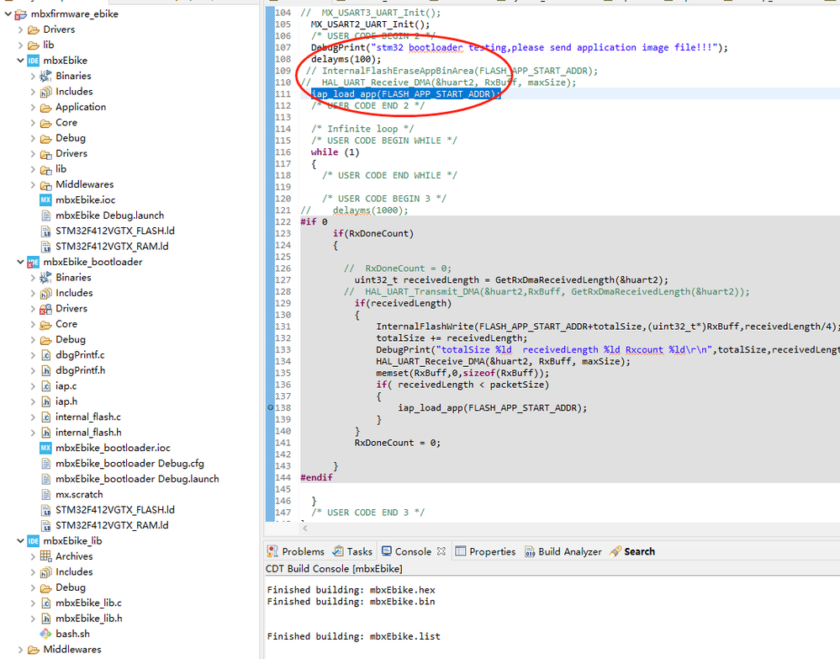Click the 'while (1)' statement on line 116
840x659 pixels.
[335, 152]
